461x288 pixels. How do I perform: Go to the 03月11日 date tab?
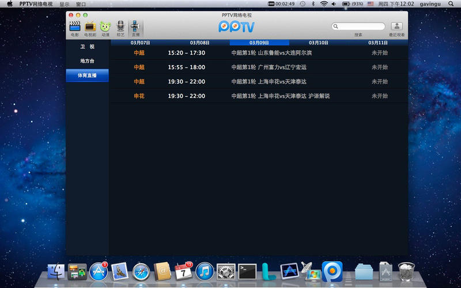379,43
